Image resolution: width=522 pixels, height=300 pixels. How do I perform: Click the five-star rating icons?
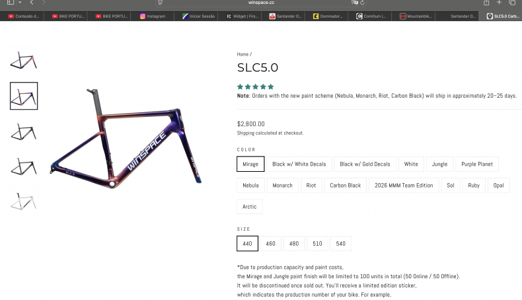point(255,87)
